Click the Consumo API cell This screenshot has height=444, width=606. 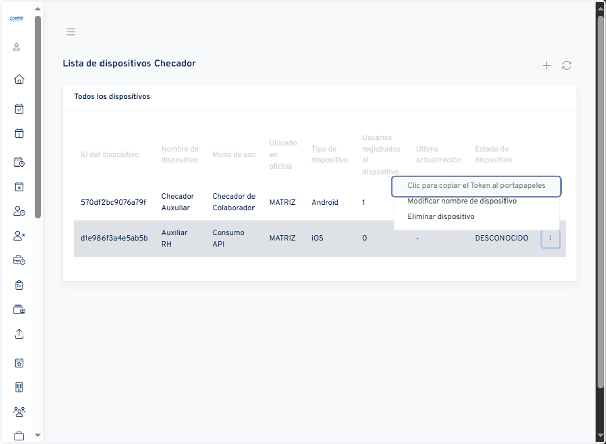click(x=228, y=238)
